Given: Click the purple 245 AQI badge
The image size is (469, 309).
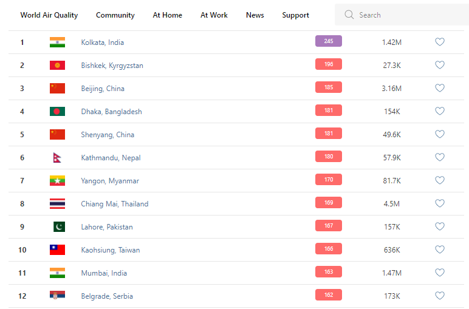Looking at the screenshot, I should point(328,41).
